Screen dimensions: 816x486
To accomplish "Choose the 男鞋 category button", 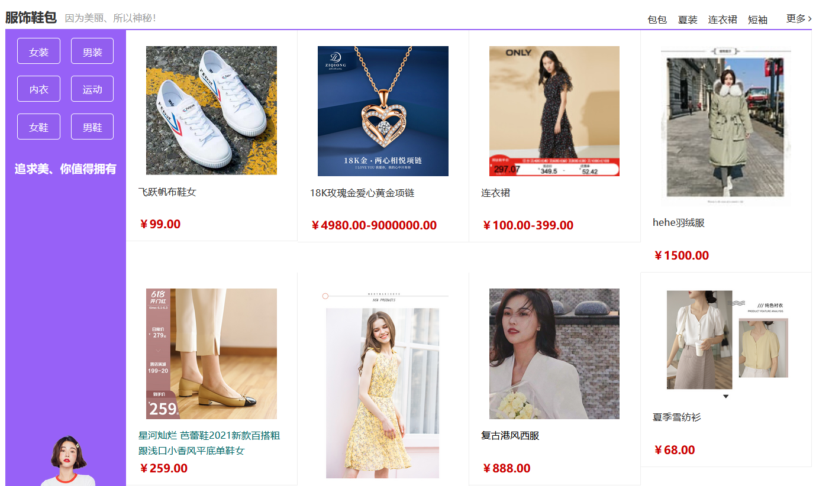I will coord(92,127).
